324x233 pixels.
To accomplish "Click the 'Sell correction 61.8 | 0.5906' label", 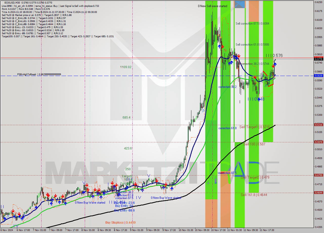I will (x=252, y=45).
